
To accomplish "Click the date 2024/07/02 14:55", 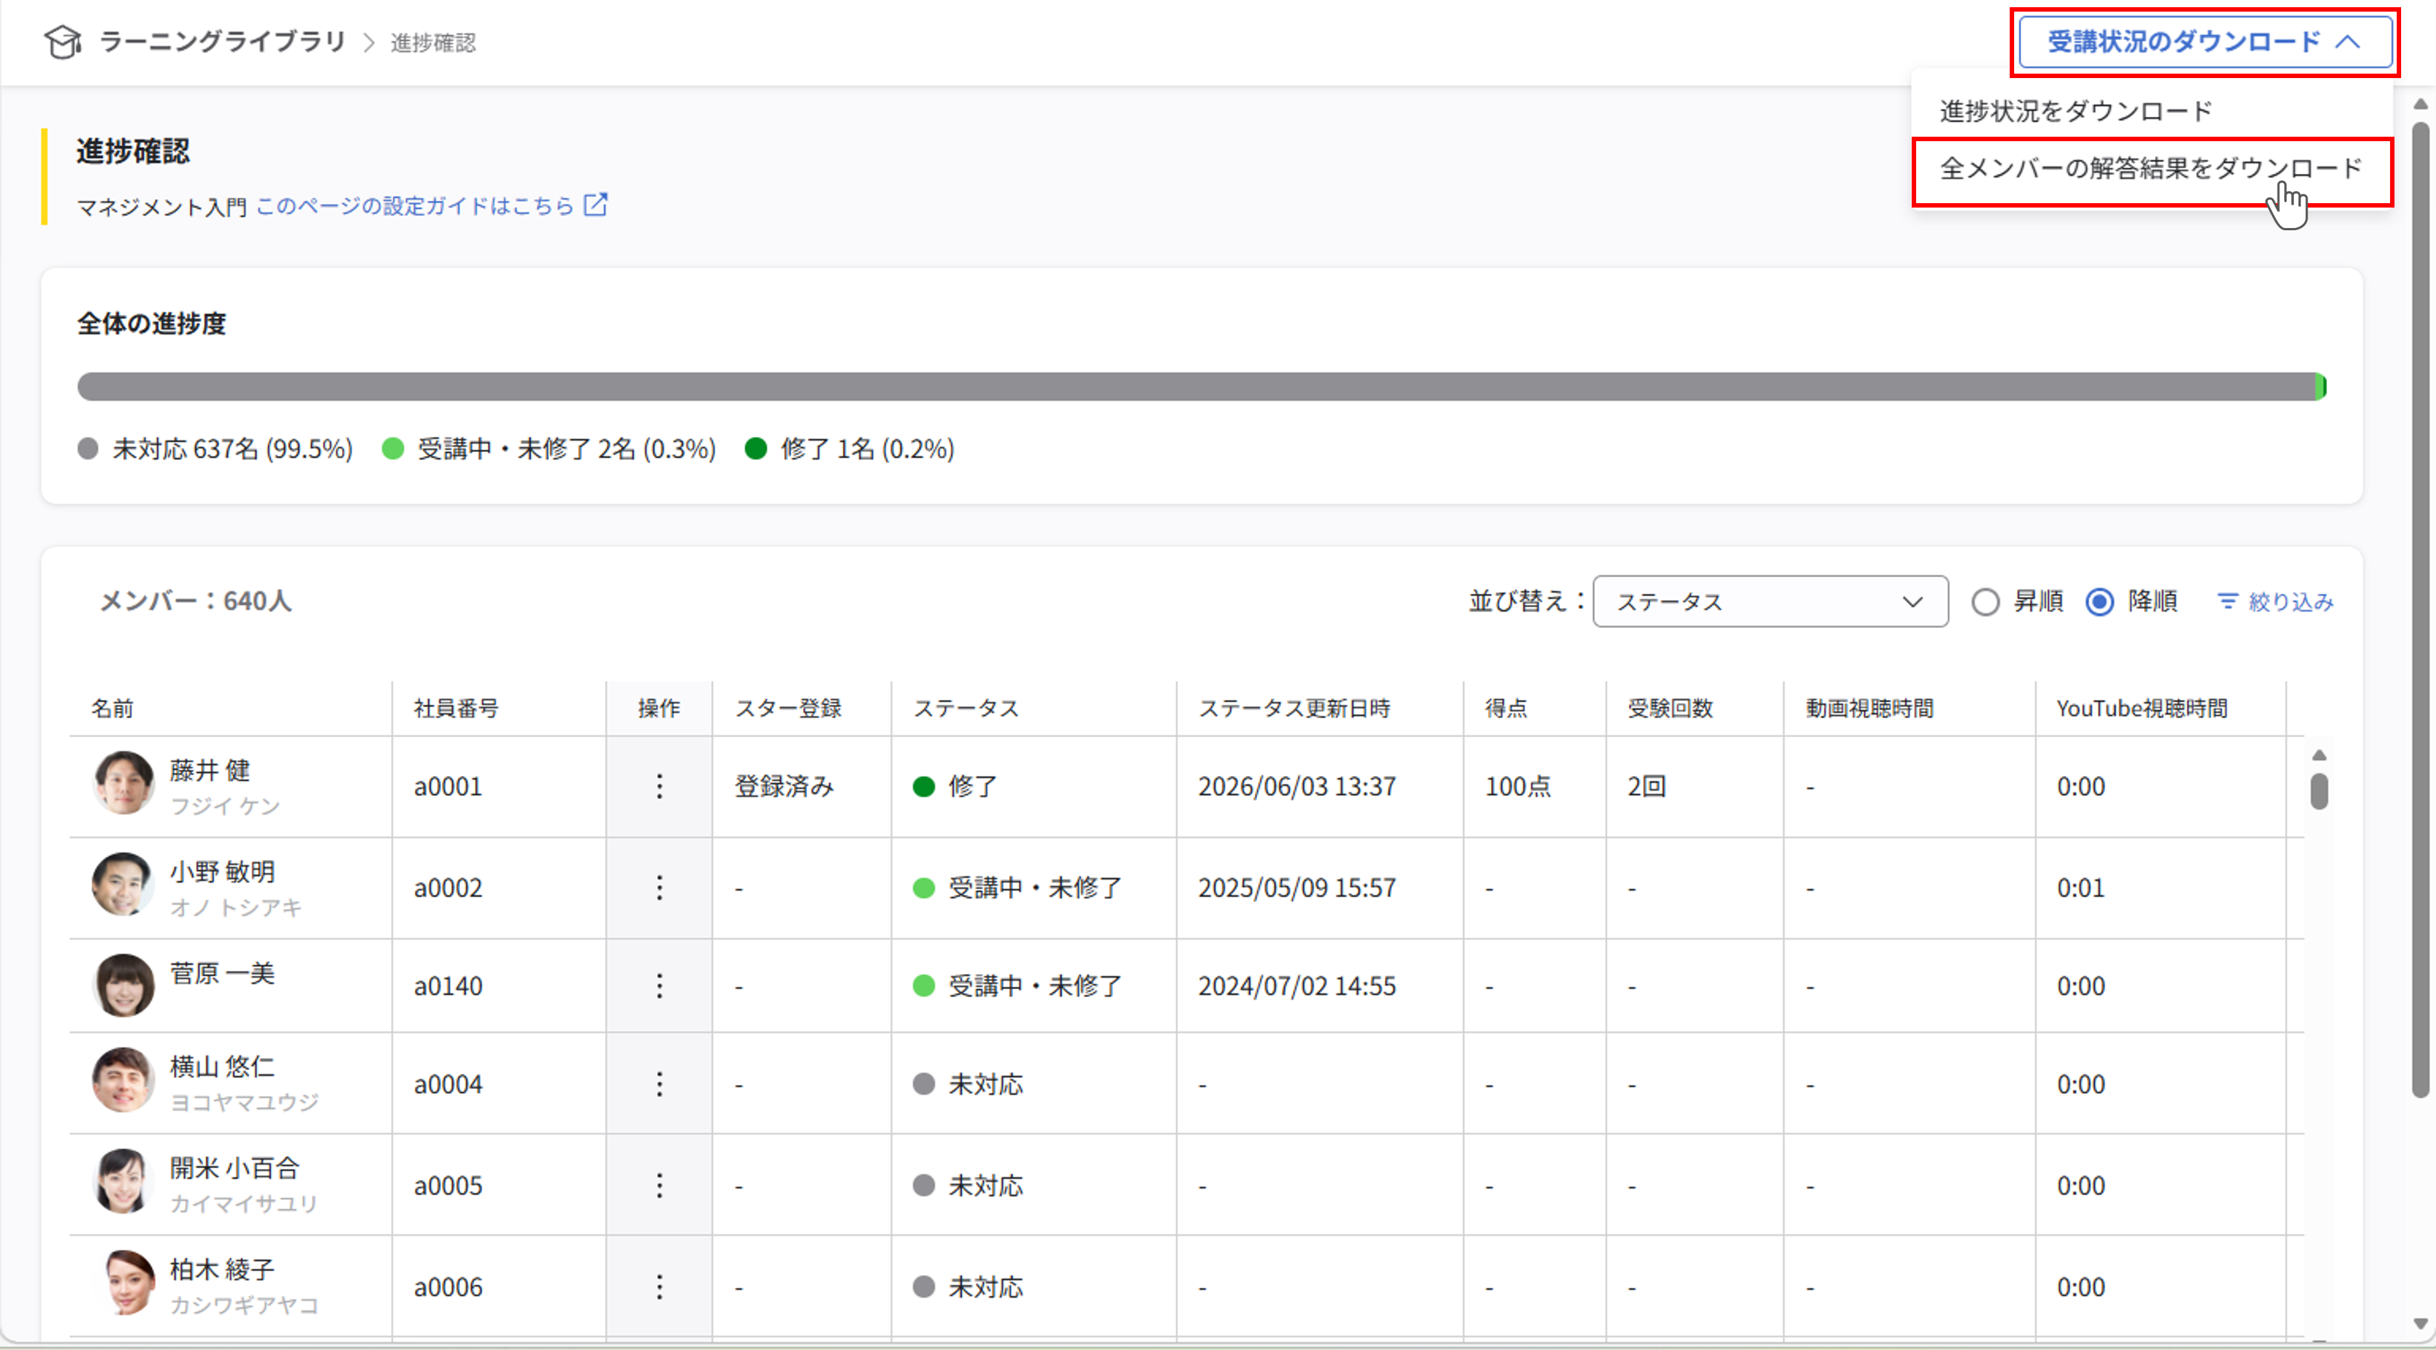I will coord(1297,985).
